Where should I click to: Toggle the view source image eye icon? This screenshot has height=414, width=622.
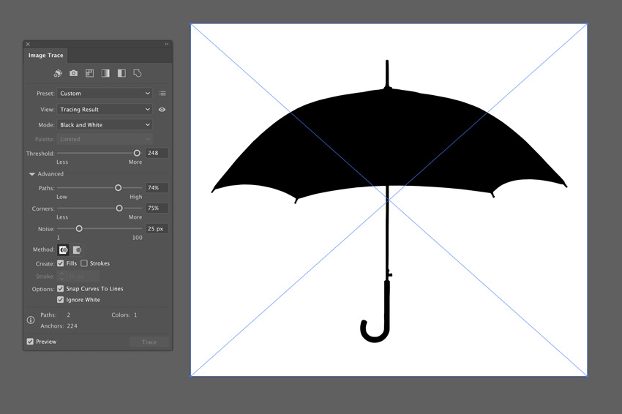(x=162, y=110)
